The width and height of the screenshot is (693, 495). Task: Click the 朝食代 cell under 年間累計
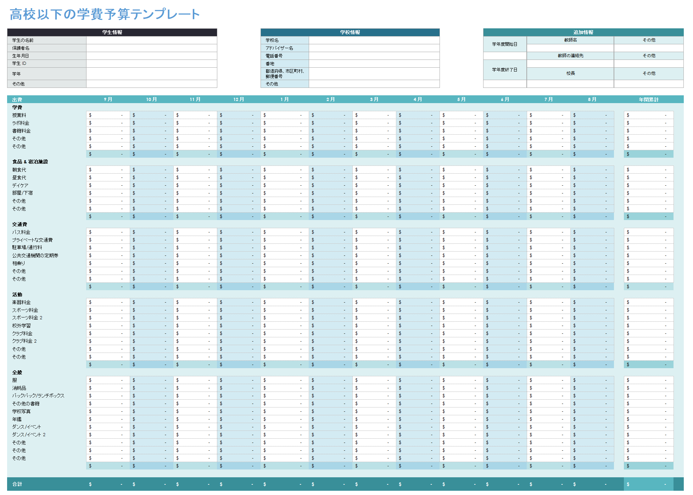(x=649, y=170)
